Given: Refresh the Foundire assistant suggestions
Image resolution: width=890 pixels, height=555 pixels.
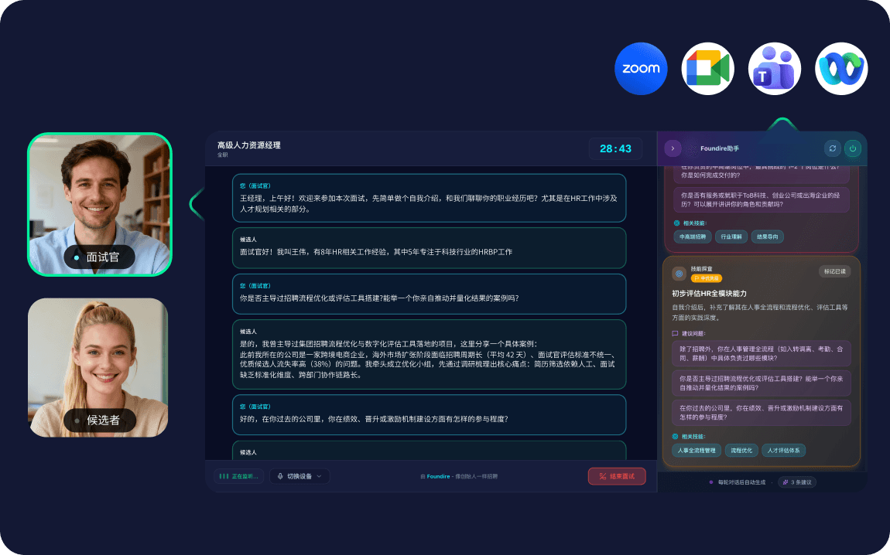Looking at the screenshot, I should 832,148.
